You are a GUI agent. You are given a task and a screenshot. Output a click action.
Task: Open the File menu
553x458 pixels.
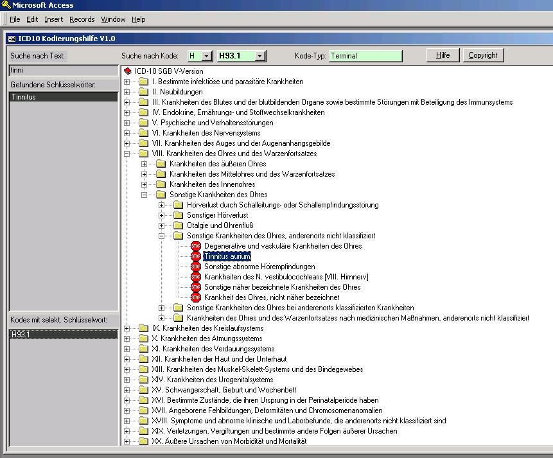(15, 19)
